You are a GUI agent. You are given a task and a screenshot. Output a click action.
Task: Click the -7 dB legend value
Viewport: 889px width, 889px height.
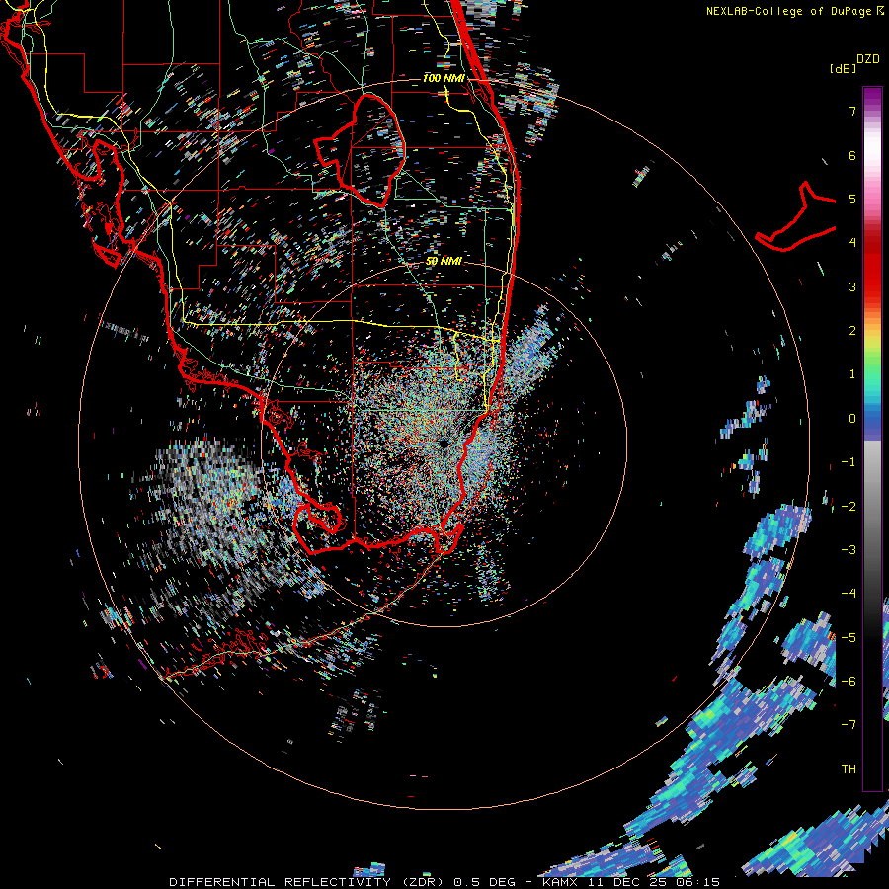point(849,725)
